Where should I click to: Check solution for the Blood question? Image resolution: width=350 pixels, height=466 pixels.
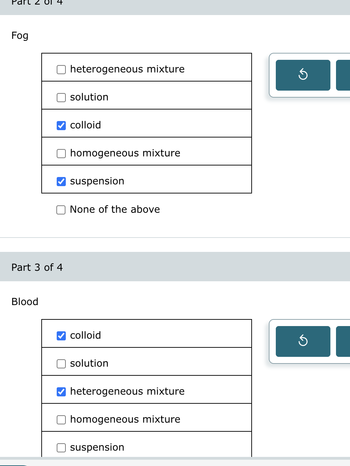click(x=61, y=363)
